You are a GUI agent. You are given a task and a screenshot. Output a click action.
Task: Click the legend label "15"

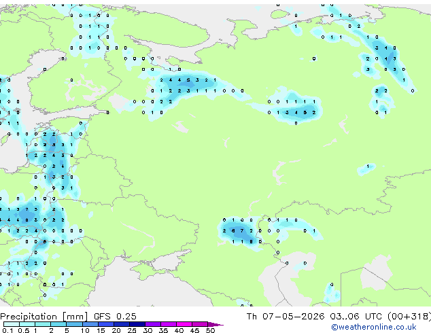click(101, 330)
